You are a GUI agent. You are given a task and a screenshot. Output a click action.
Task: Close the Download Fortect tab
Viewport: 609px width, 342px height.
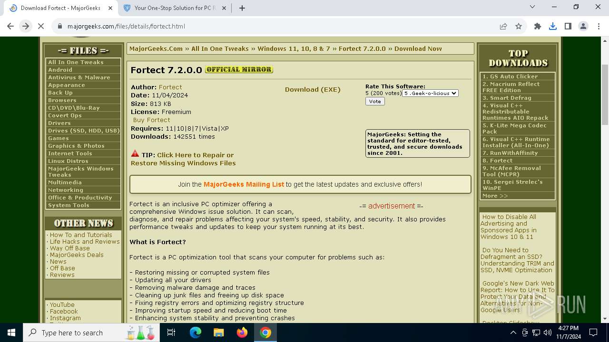(110, 8)
